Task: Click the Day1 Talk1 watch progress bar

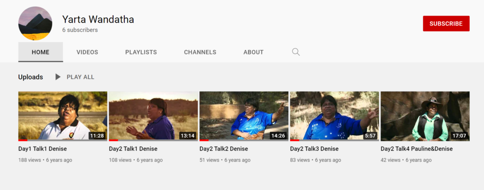Action: 63,140
